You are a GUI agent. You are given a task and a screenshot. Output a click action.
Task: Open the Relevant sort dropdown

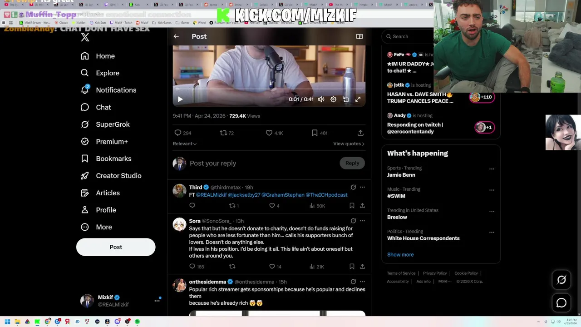[184, 144]
